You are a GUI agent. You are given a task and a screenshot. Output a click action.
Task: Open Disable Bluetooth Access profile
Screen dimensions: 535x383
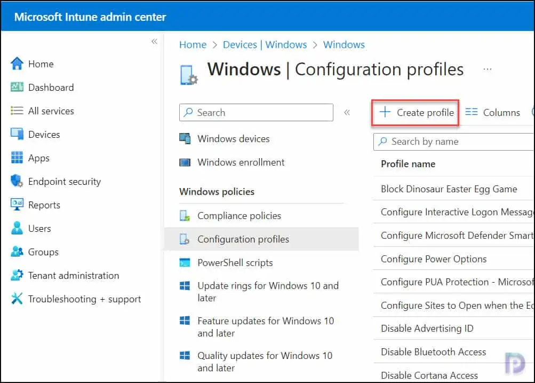(x=433, y=352)
